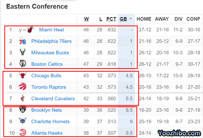Click the Philadelphia 76ers logo icon
This screenshot has width=203, height=138.
pos(22,41)
